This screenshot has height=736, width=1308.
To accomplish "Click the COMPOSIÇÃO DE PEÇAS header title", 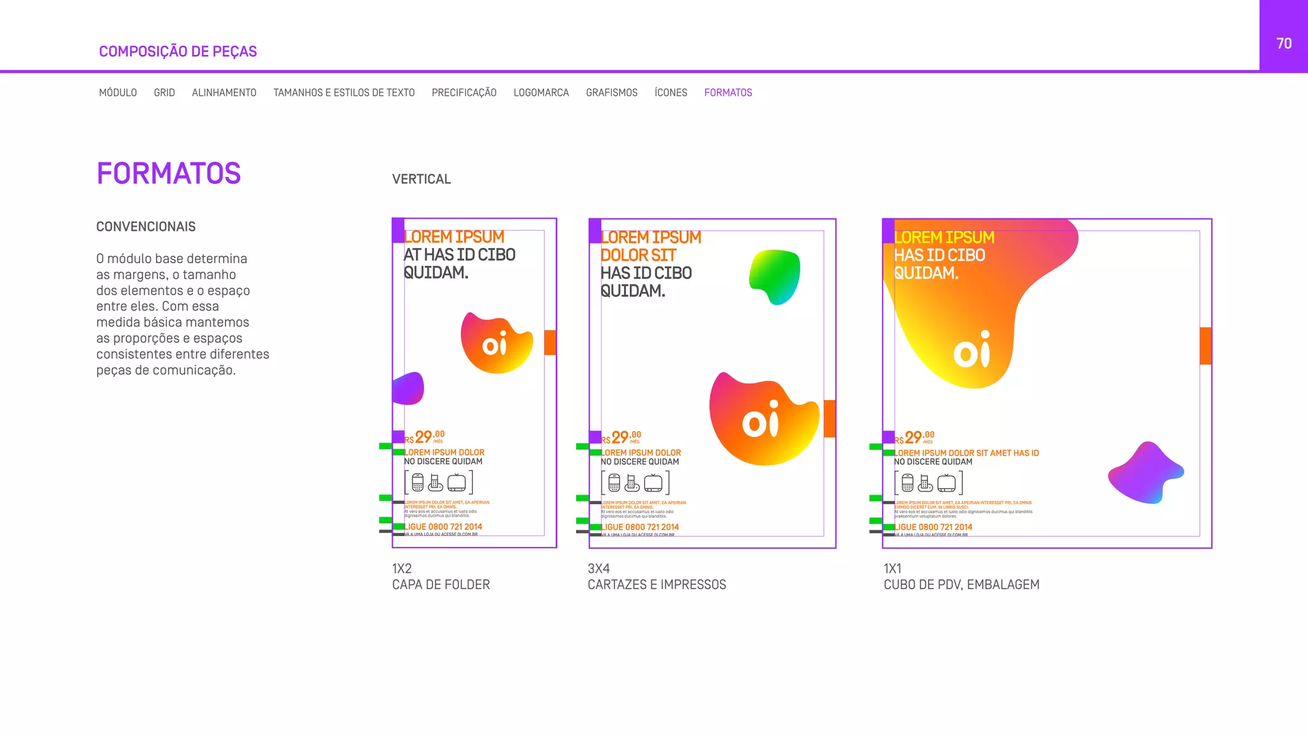I will click(178, 52).
